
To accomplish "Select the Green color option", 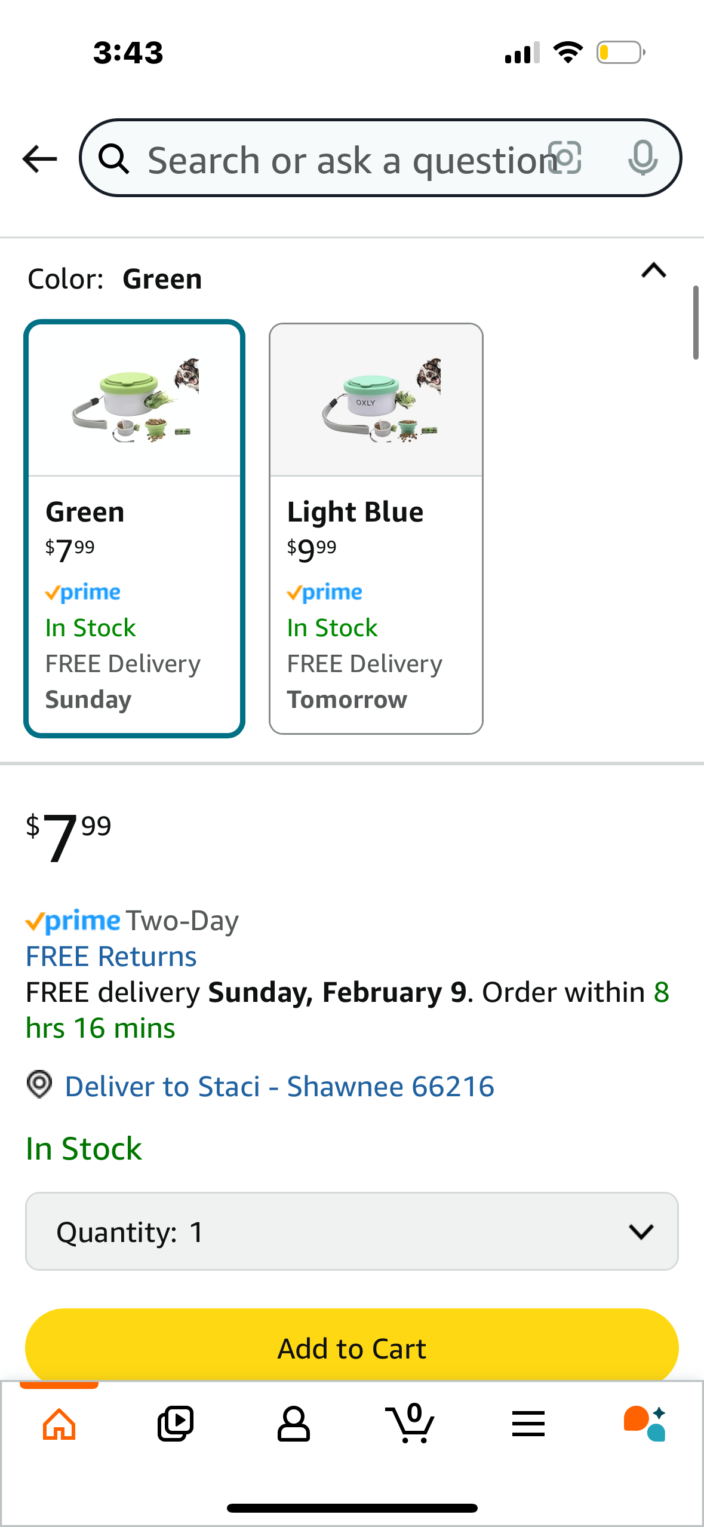I will click(x=134, y=529).
